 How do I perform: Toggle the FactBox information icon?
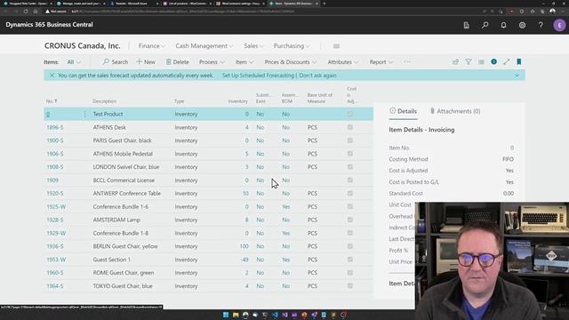pyautogui.click(x=494, y=61)
